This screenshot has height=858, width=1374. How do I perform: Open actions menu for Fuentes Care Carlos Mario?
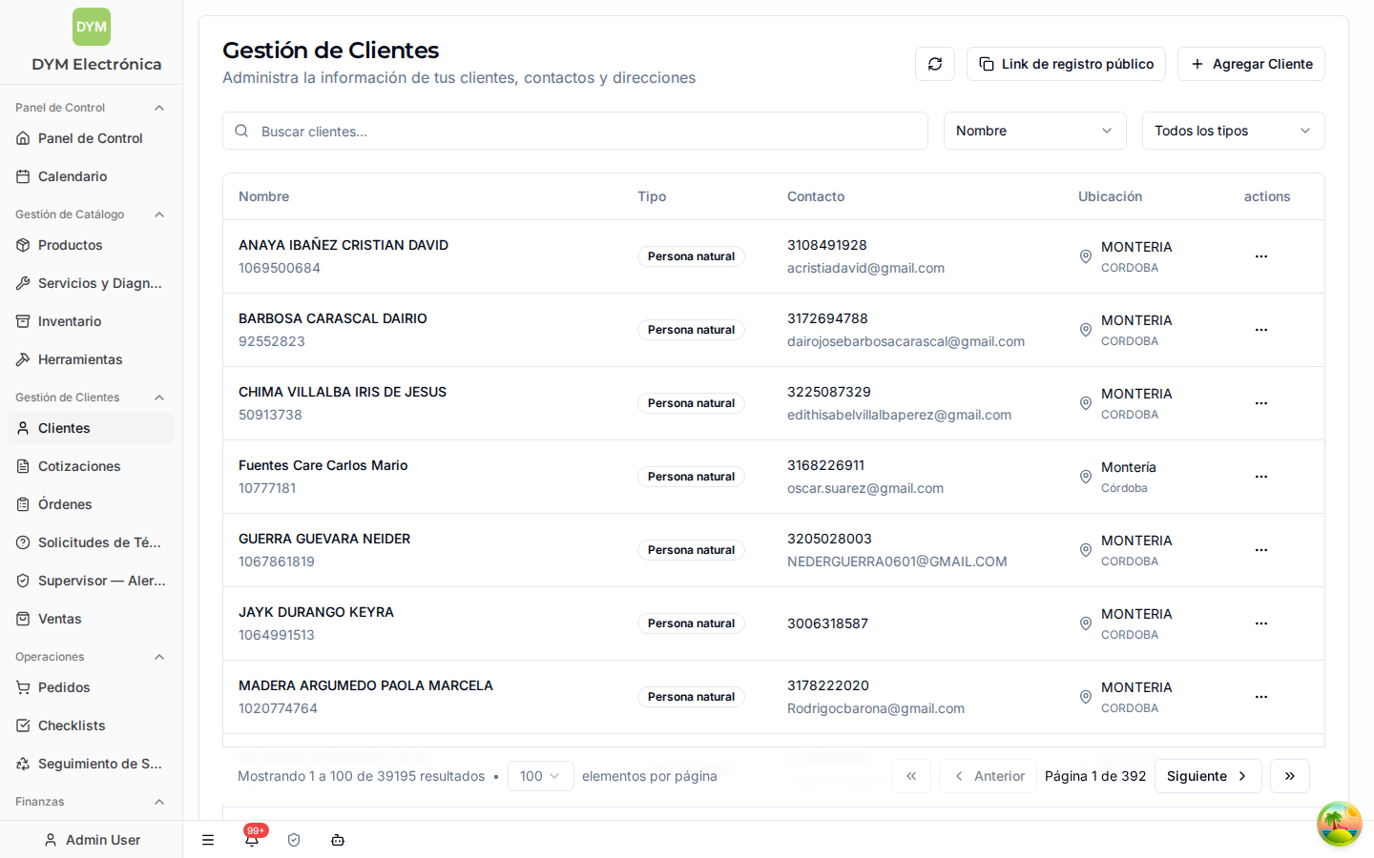[x=1261, y=477]
